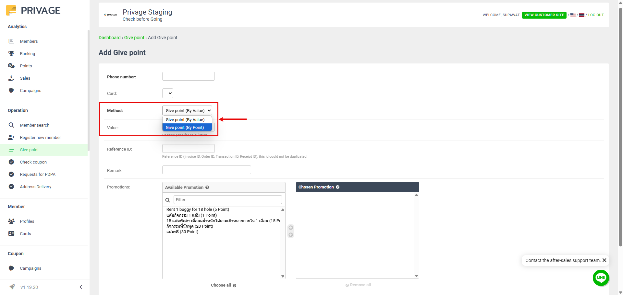The height and width of the screenshot is (295, 623).
Task: Close the after-sales support message
Action: (604, 260)
